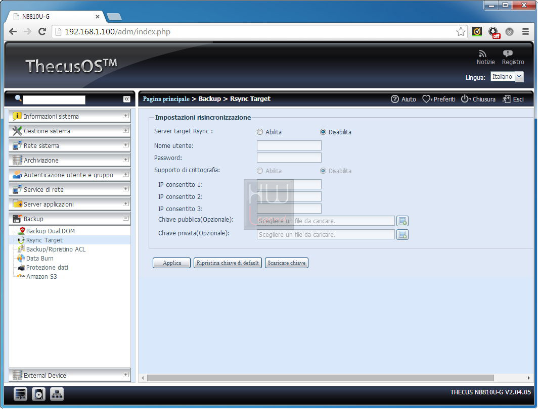Click the extension icon with red 'off' badge
The height and width of the screenshot is (409, 538).
[x=494, y=32]
